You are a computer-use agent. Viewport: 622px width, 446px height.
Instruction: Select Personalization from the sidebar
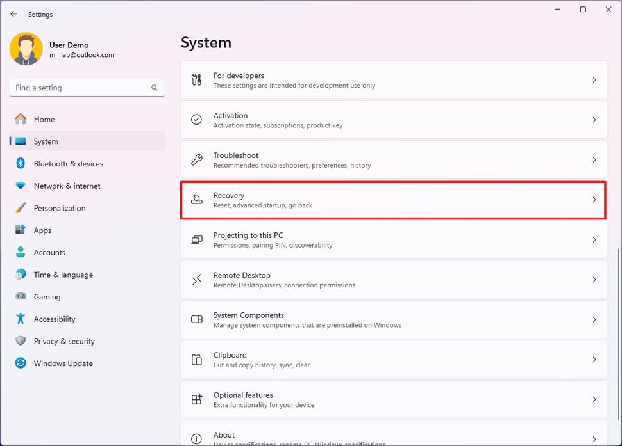[x=60, y=208]
